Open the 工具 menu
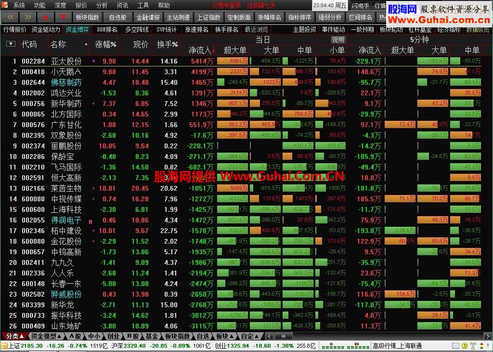 143,5
